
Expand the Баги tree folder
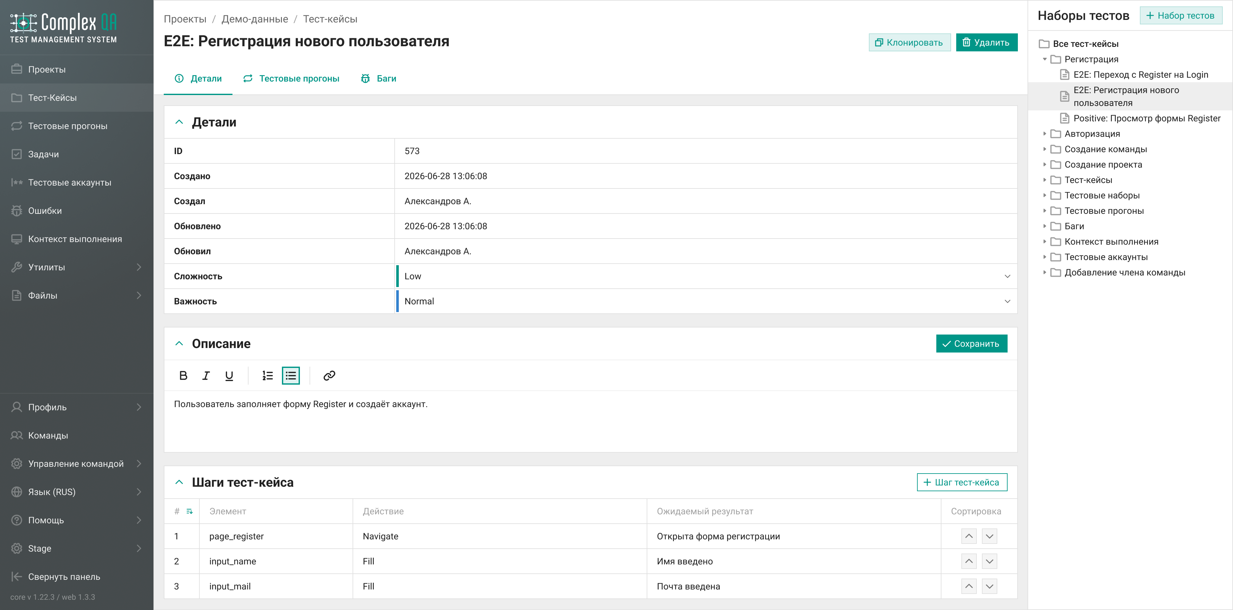(1045, 226)
